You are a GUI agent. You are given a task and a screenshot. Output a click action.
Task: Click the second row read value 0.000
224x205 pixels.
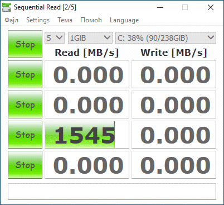(87, 104)
